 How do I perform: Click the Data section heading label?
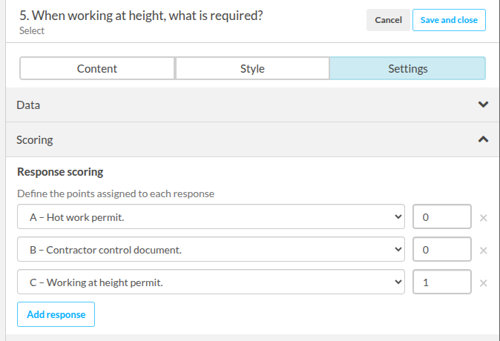tap(28, 105)
